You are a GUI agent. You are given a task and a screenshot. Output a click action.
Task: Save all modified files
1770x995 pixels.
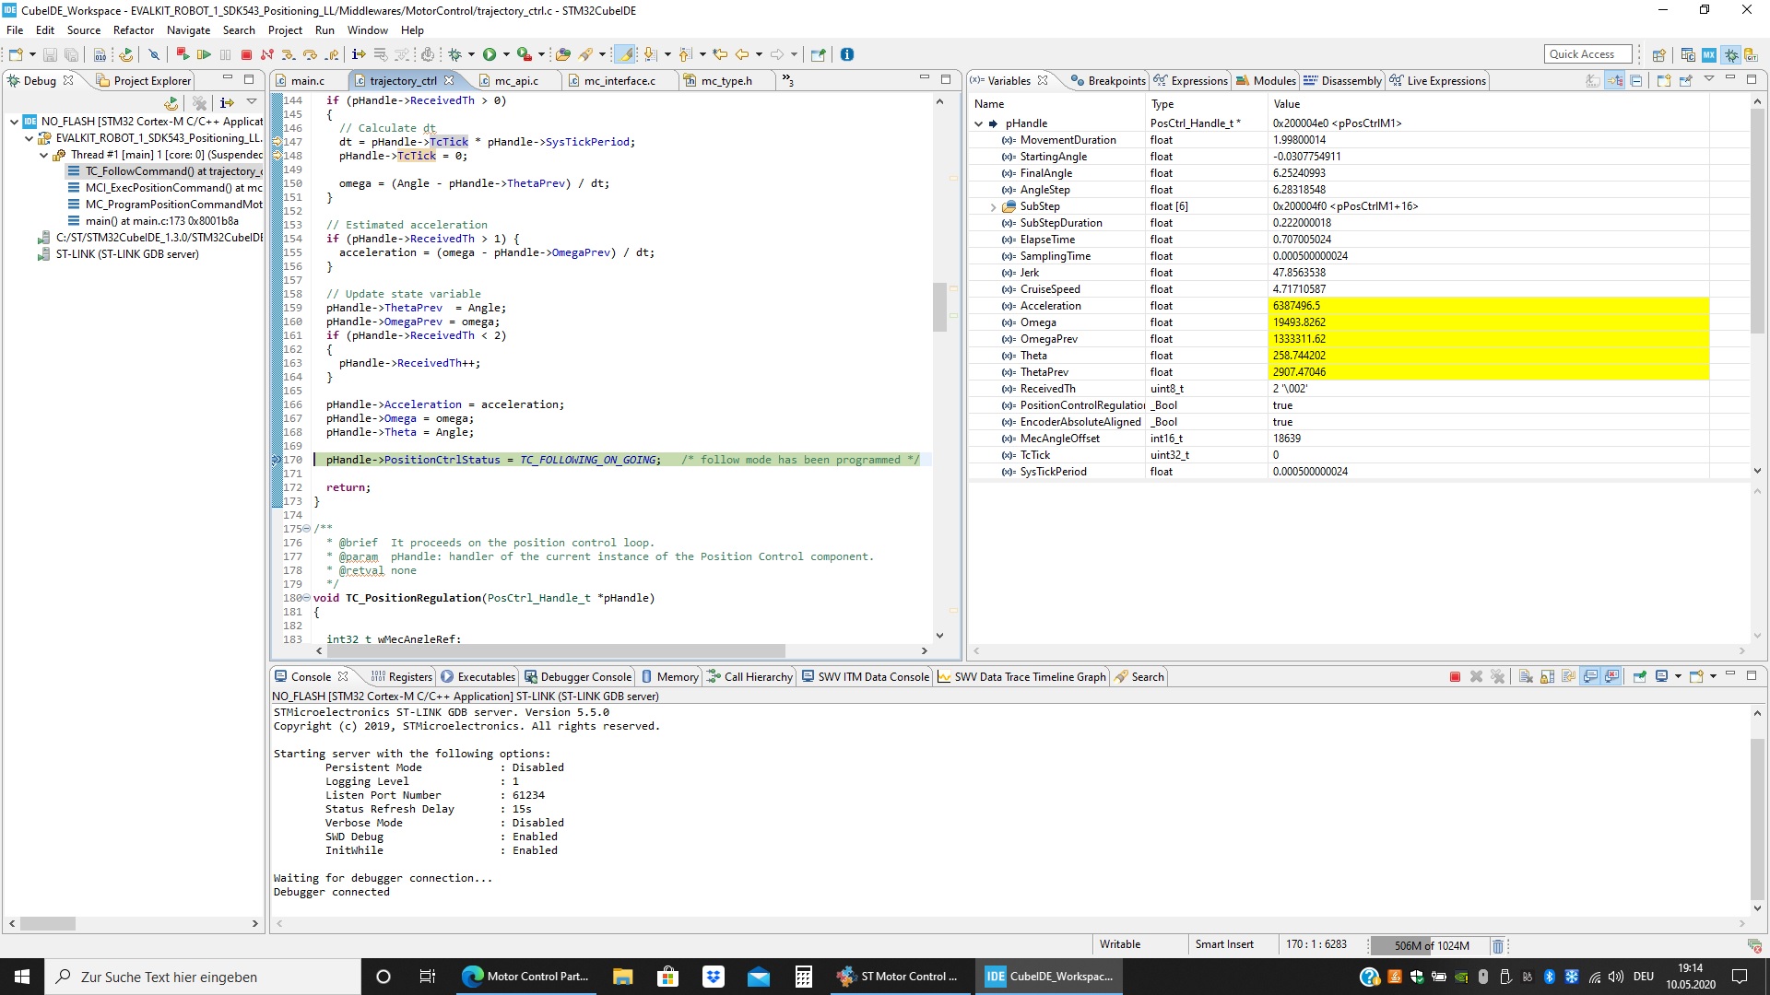(72, 54)
